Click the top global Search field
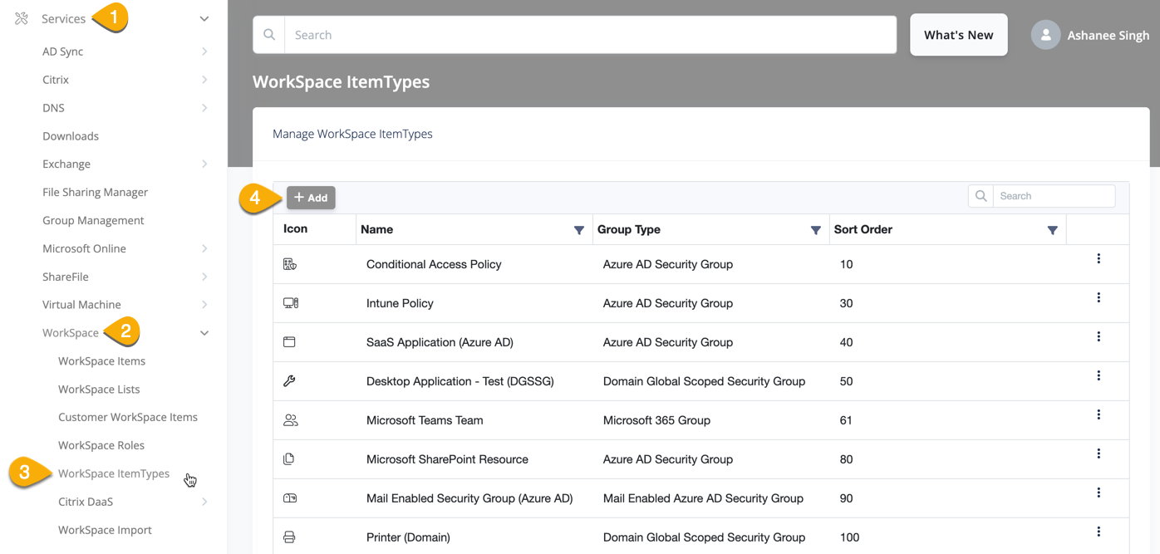The image size is (1160, 554). [x=590, y=35]
